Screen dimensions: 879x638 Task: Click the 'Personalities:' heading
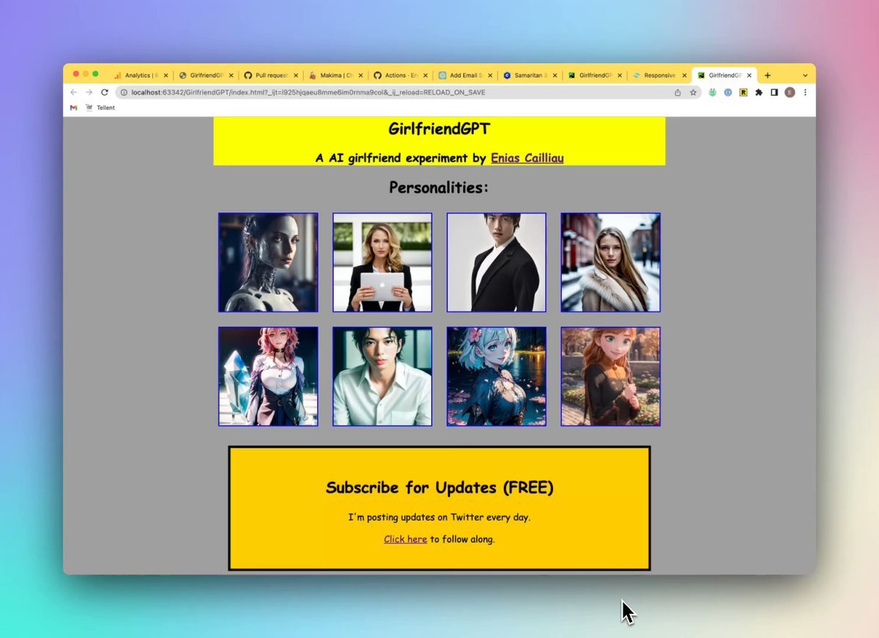point(439,188)
